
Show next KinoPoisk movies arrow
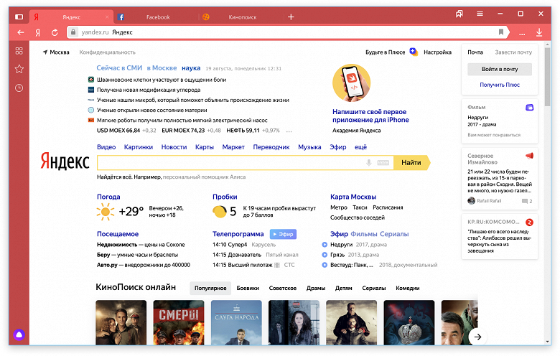(x=477, y=337)
